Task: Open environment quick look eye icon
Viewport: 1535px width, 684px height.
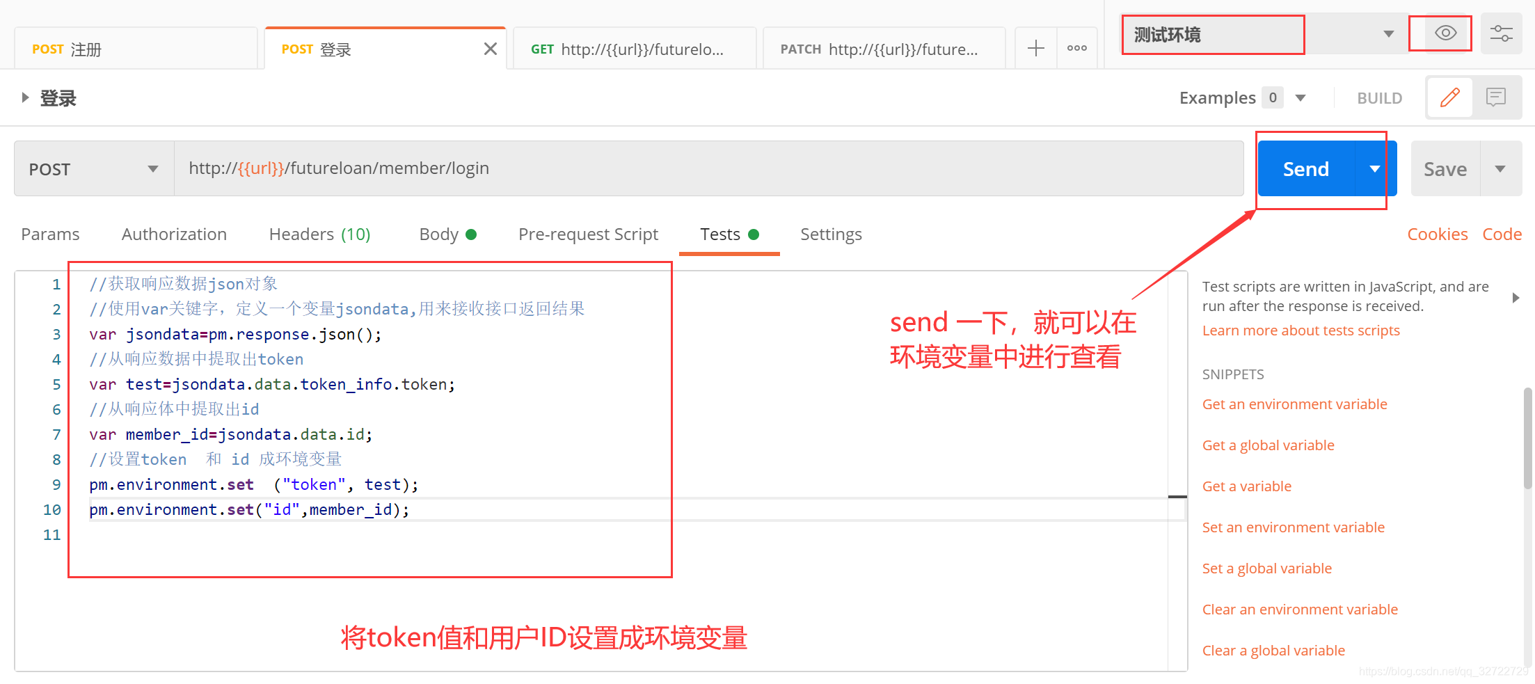Action: [x=1445, y=33]
